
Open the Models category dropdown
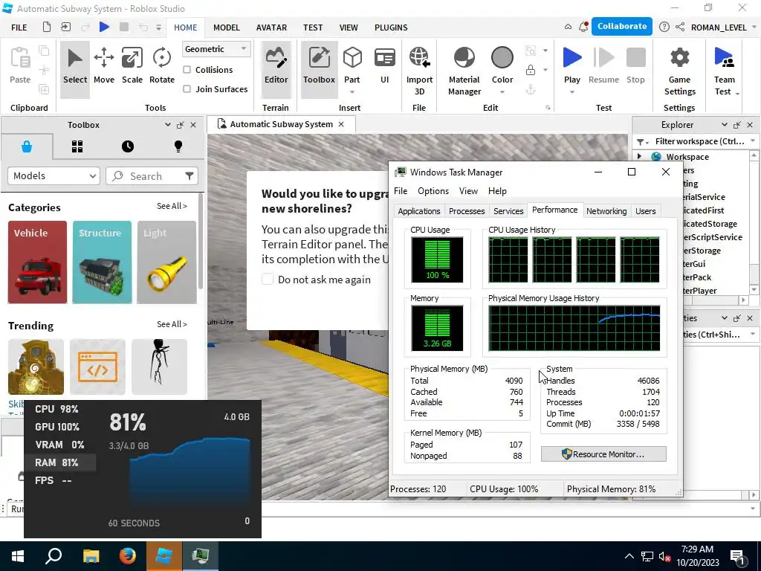(x=54, y=175)
